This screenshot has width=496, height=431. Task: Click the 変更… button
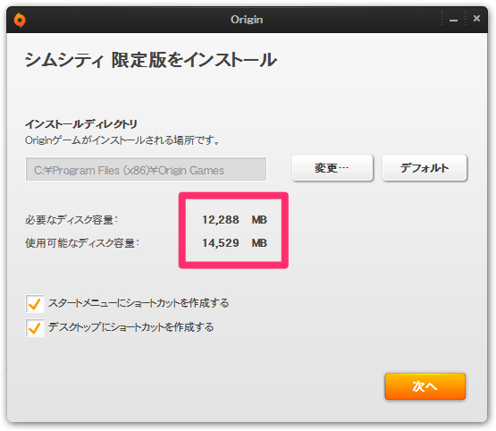(332, 168)
